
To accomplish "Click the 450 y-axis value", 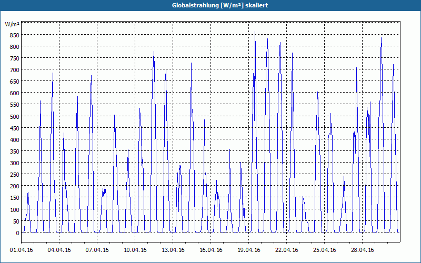I will coord(15,128).
